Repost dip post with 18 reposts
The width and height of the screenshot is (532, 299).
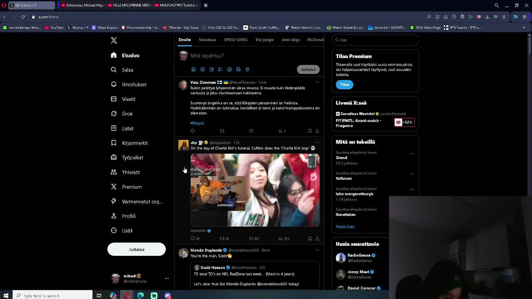pyautogui.click(x=224, y=239)
